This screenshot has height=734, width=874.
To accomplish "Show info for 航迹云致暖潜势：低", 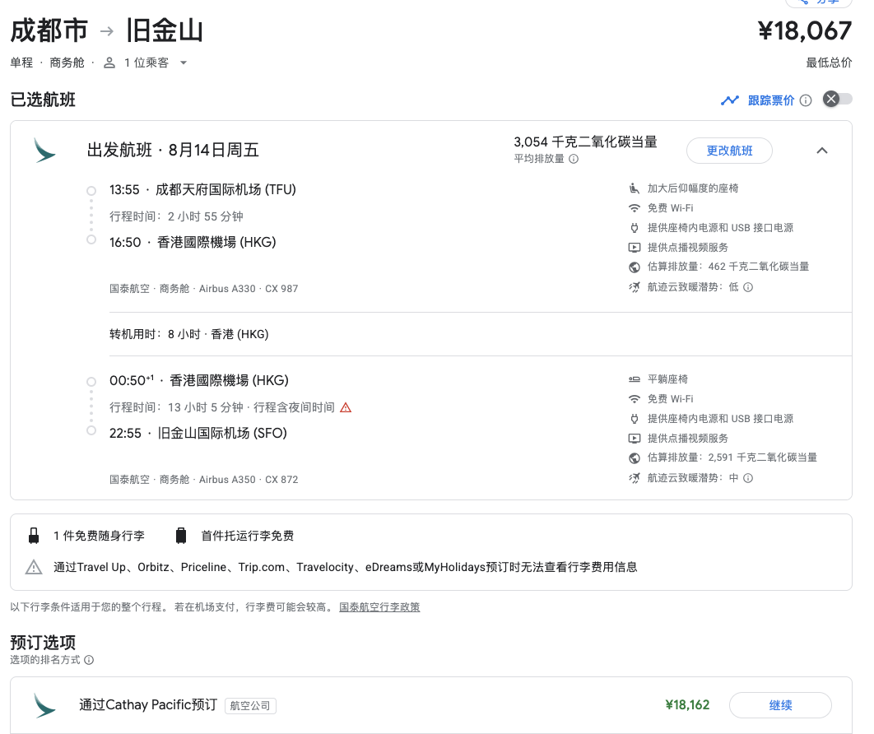I will pos(748,287).
